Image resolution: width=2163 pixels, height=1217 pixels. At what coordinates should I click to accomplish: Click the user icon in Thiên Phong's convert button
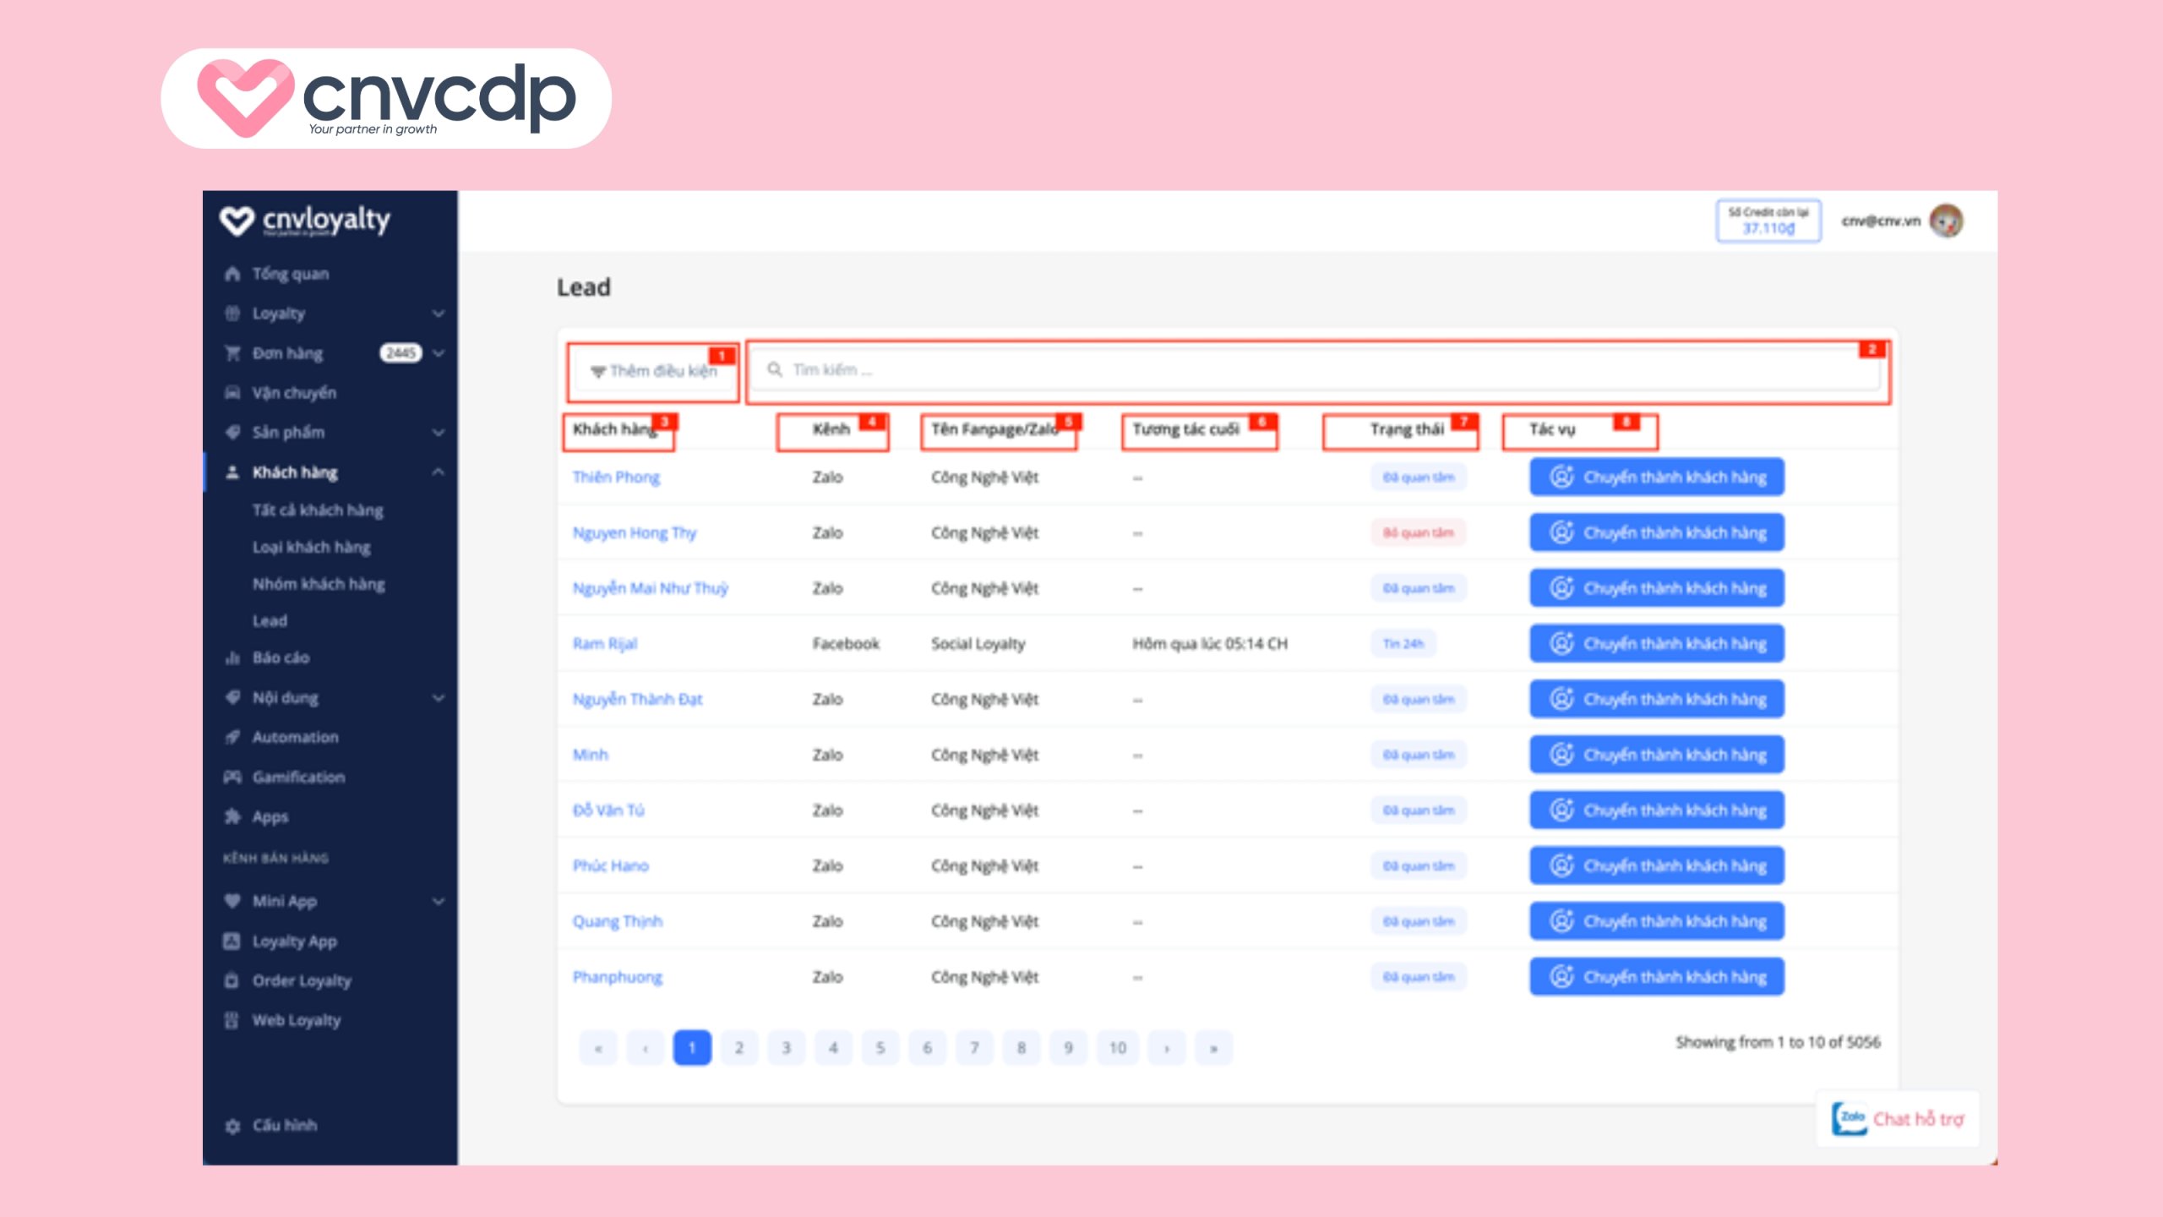tap(1561, 477)
